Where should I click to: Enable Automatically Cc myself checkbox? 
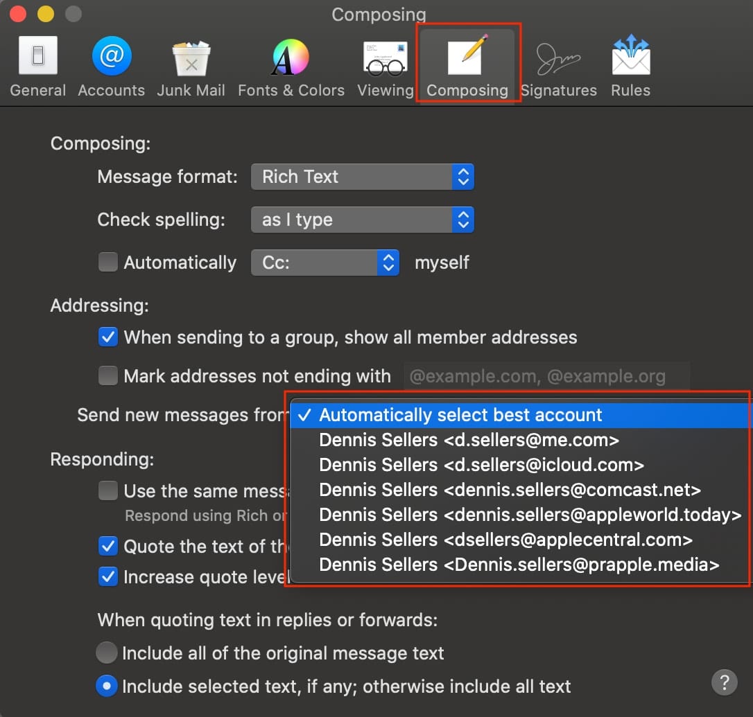tap(108, 263)
